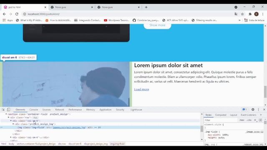Switch to the Lighthouse tab
This screenshot has height=150, width=267.
(136, 110)
